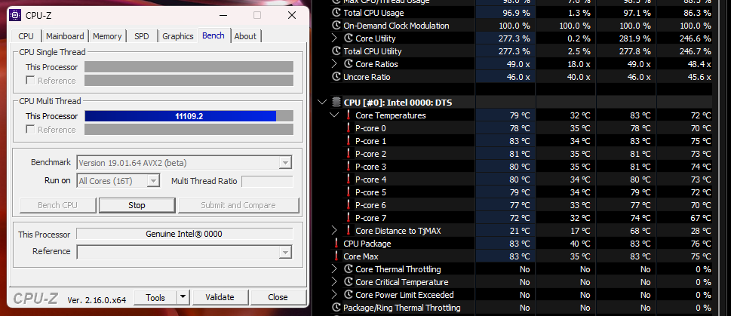This screenshot has height=316, width=731.
Task: Click the clock icon beside Package/Ring Thermal Throttling
Action: pyautogui.click(x=336, y=308)
